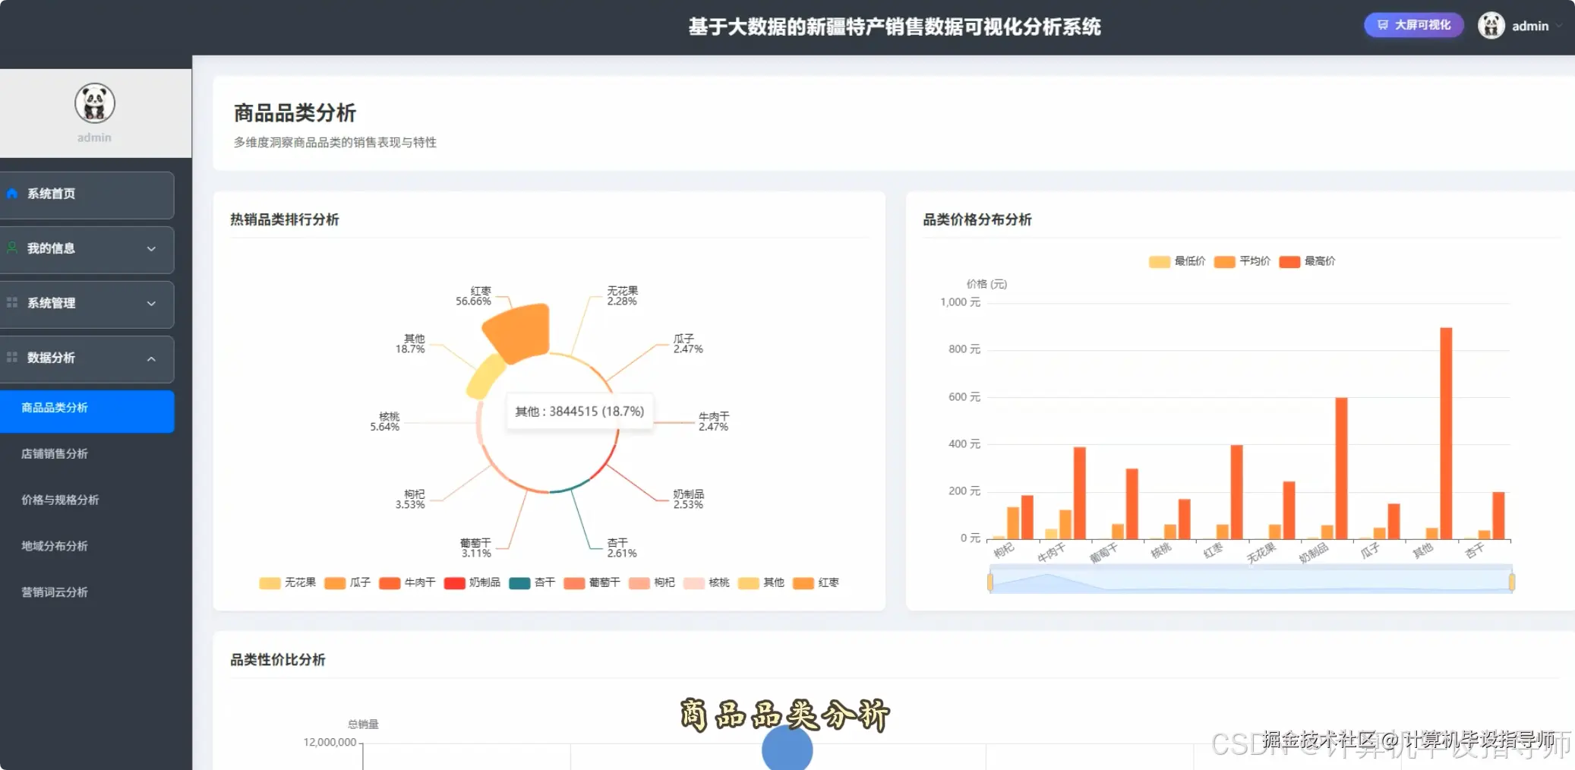Click the home icon beside 系统首页

[12, 194]
